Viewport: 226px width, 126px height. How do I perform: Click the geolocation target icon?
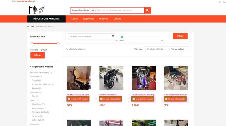pos(113,36)
